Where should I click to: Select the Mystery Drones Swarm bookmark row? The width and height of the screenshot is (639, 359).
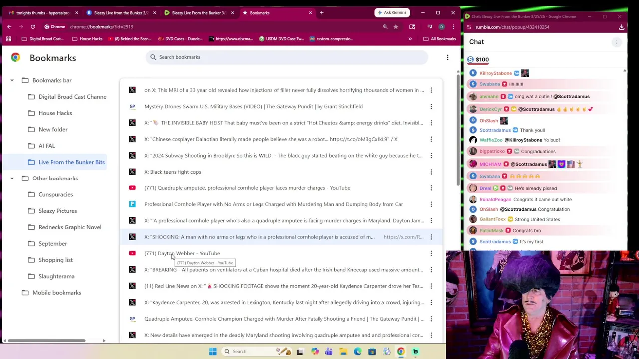[281, 106]
